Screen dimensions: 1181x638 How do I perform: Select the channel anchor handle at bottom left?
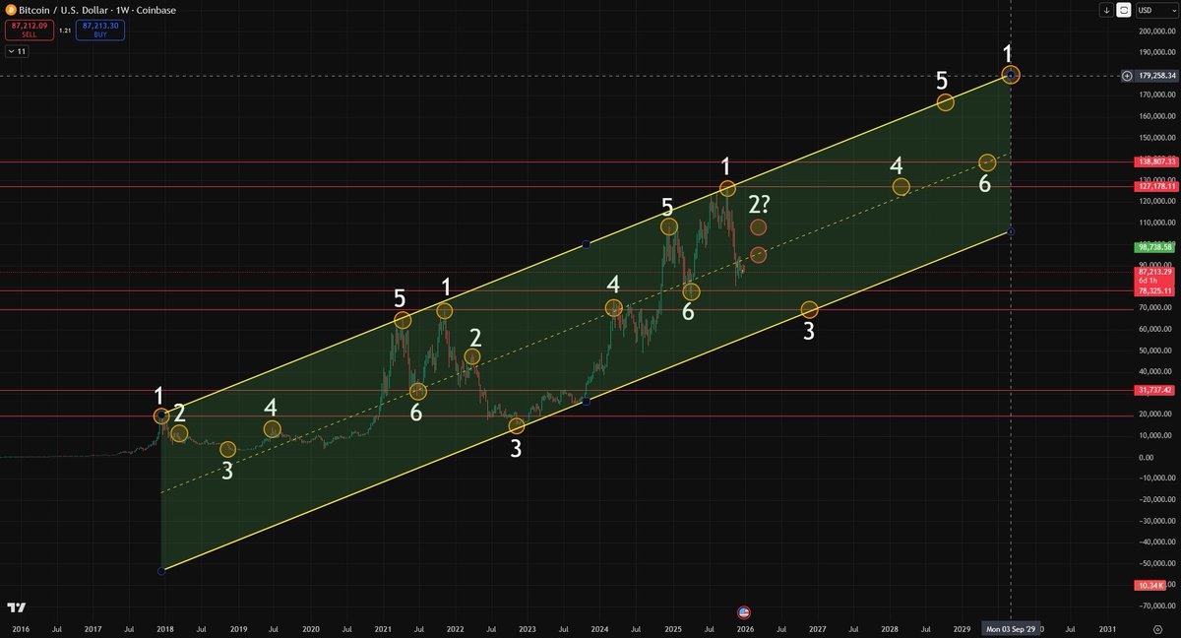pyautogui.click(x=160, y=570)
